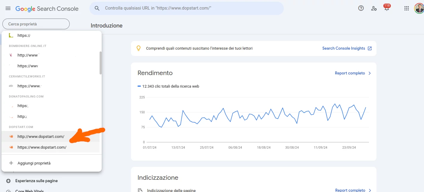Open Core Web Vitals in sidebar

tap(30, 191)
